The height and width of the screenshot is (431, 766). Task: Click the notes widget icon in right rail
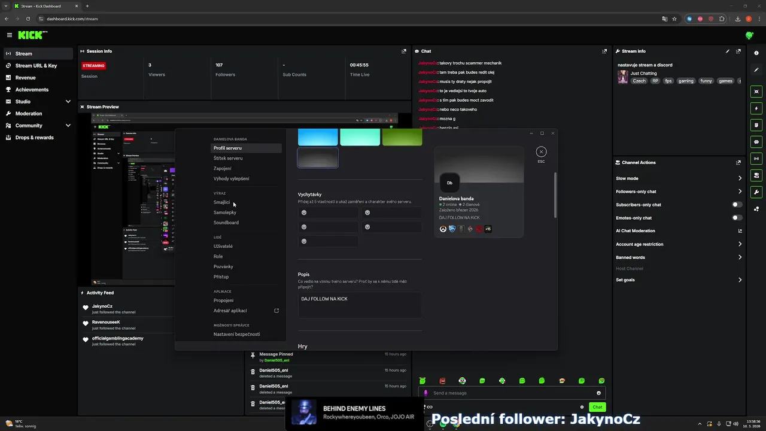click(x=756, y=125)
